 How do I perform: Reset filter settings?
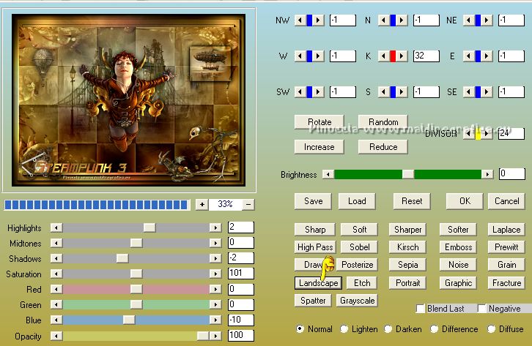coord(412,201)
